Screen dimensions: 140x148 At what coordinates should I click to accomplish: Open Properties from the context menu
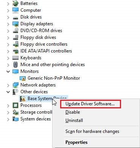click(76, 142)
